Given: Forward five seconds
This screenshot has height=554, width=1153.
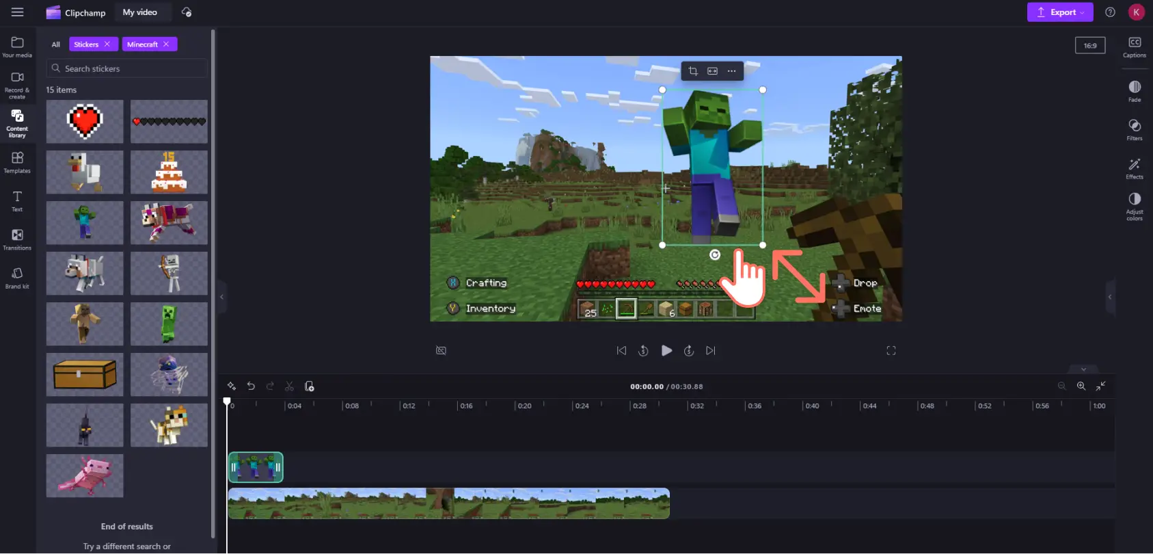Looking at the screenshot, I should coord(689,350).
